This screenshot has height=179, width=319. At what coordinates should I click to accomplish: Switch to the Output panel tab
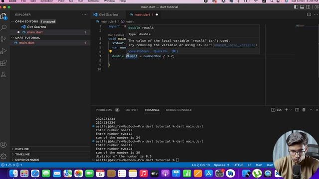coord(132,110)
